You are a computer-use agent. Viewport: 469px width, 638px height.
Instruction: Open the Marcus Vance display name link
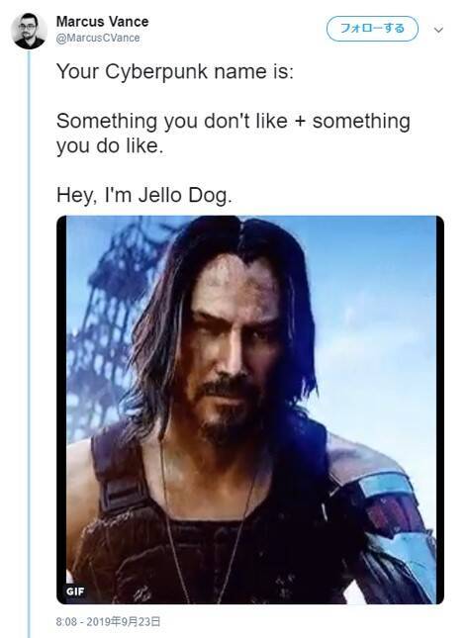coord(103,22)
